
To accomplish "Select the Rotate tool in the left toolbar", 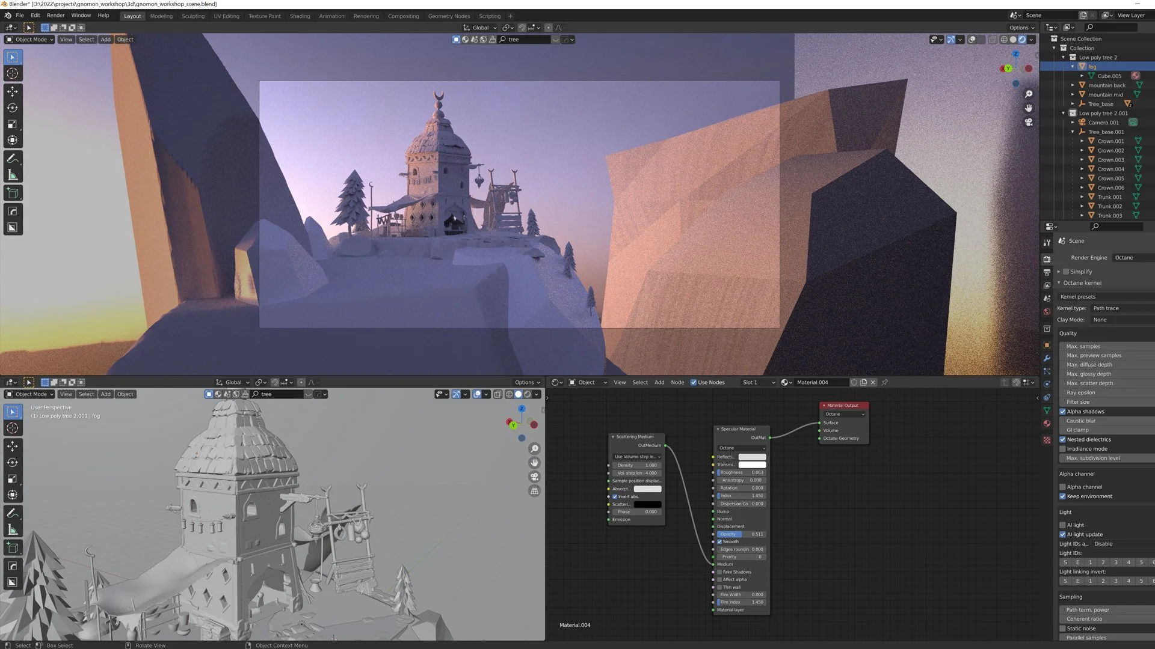I will pos(12,107).
